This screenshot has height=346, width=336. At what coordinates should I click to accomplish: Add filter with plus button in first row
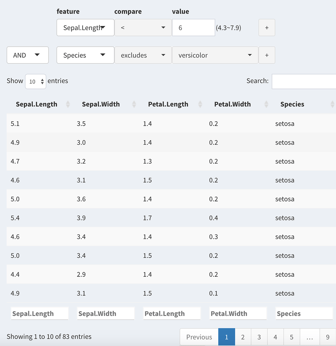point(267,28)
